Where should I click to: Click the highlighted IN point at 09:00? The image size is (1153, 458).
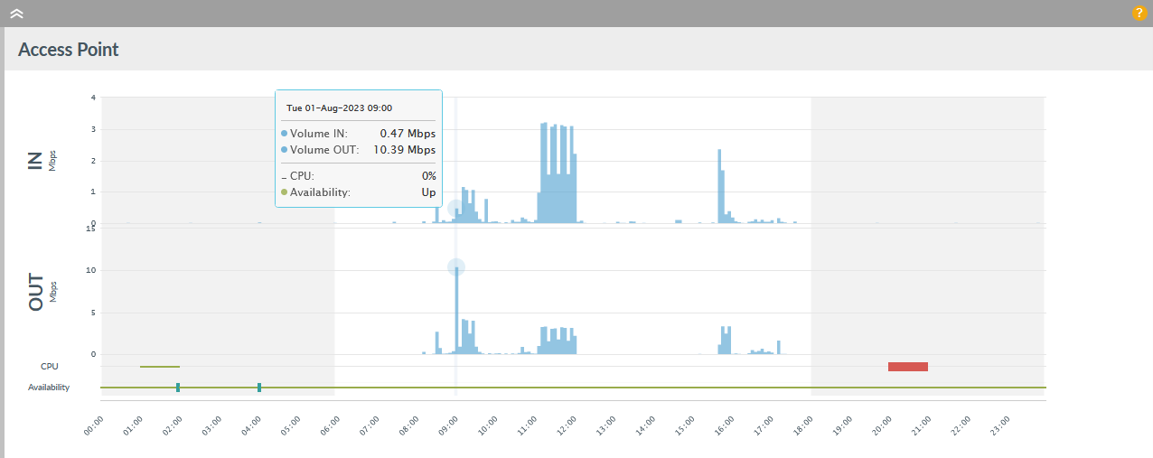[456, 209]
